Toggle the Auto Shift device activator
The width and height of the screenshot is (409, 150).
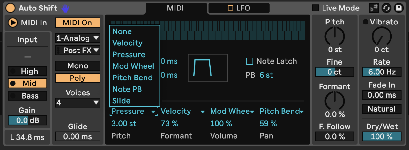(11, 8)
